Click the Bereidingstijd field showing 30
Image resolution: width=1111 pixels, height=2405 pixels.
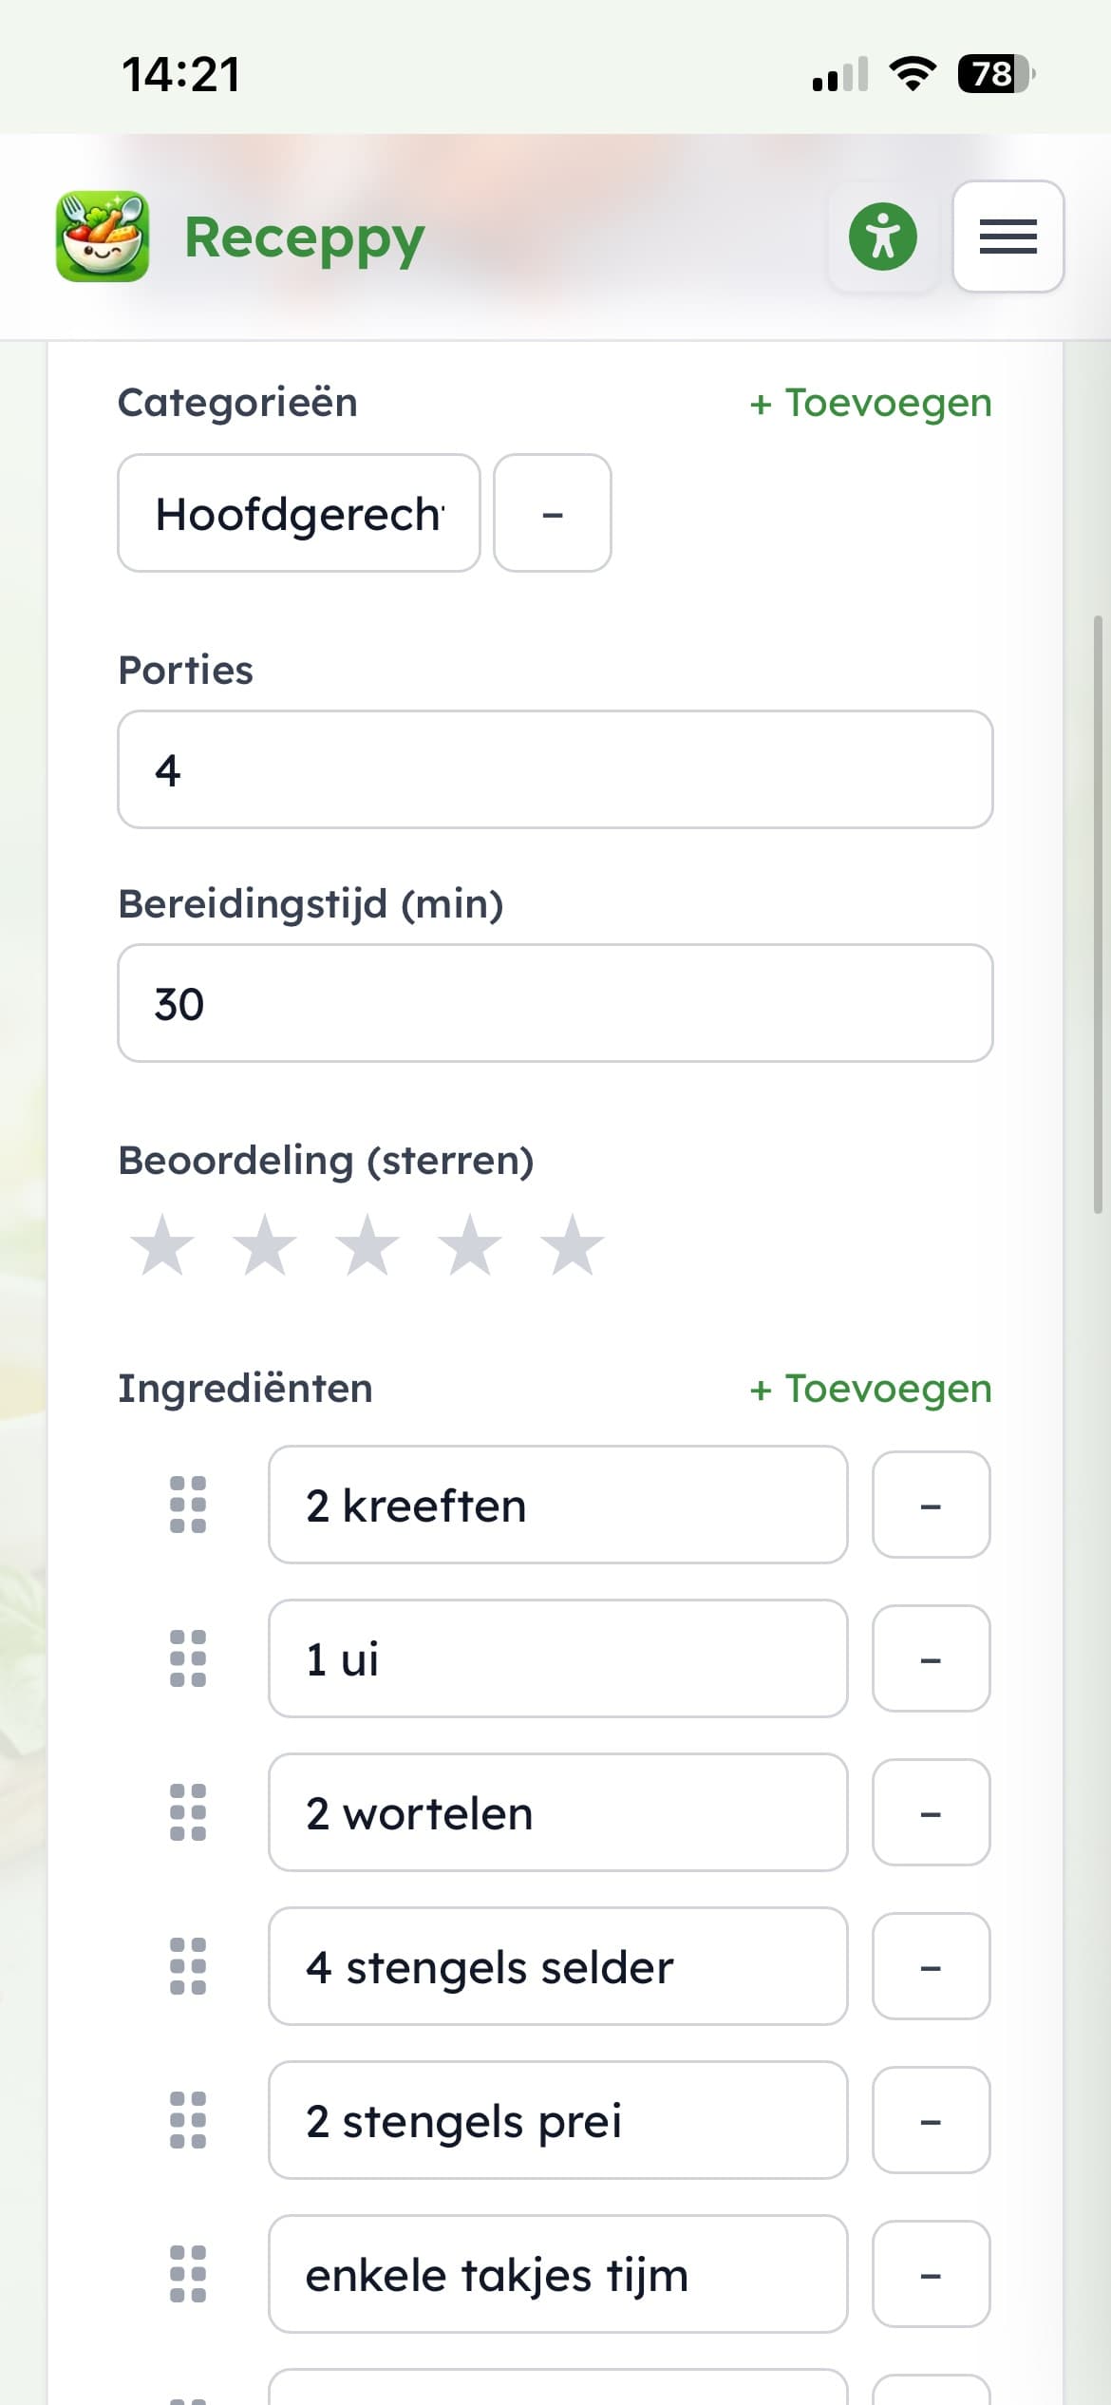point(555,1003)
